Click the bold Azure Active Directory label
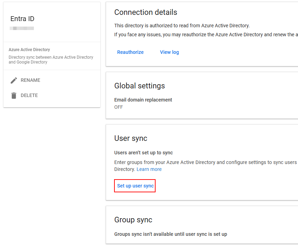The width and height of the screenshot is (298, 251). 29,50
